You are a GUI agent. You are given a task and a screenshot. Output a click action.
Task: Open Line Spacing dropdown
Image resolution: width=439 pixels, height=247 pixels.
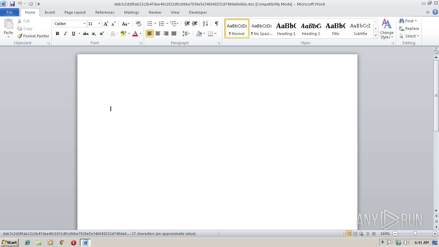(x=186, y=34)
